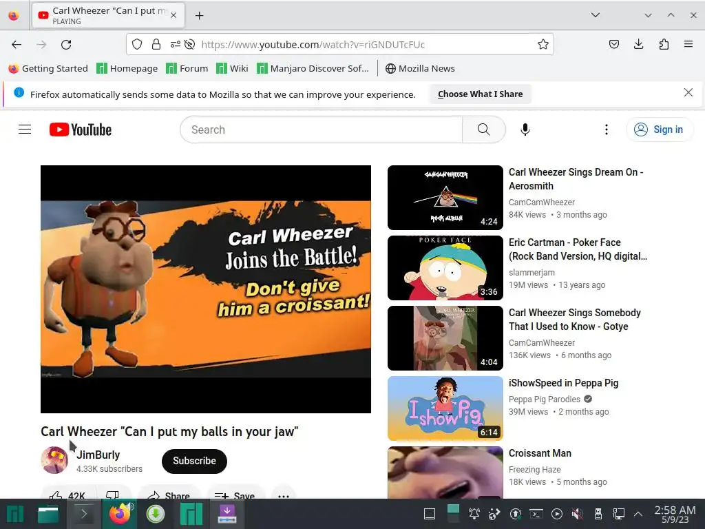The width and height of the screenshot is (705, 529).
Task: Bookmark this page with the star icon
Action: pyautogui.click(x=543, y=44)
